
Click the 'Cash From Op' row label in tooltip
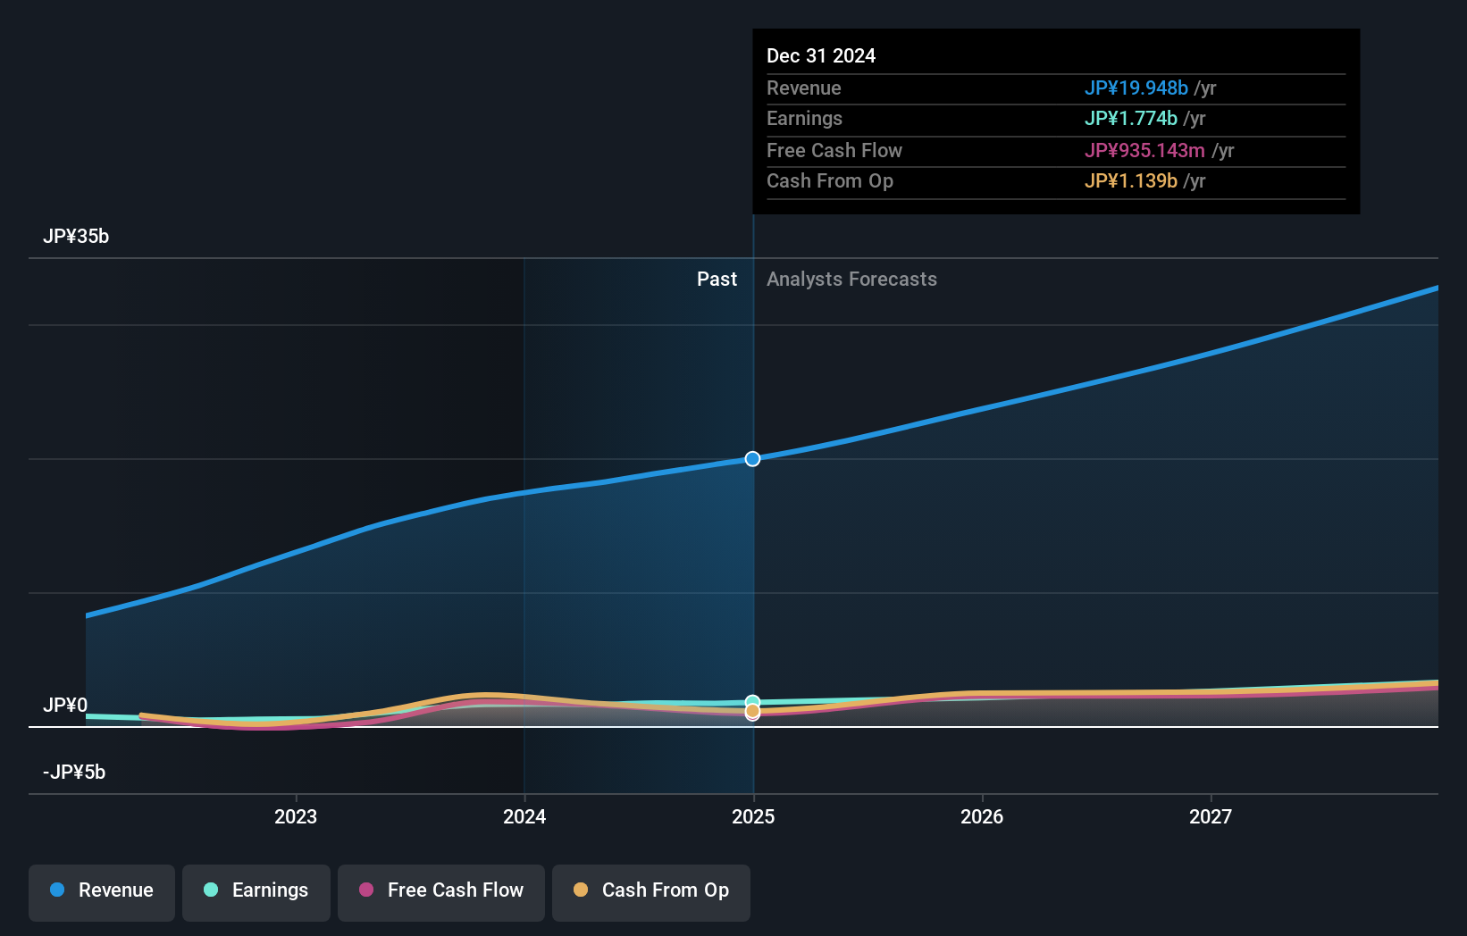tap(830, 181)
